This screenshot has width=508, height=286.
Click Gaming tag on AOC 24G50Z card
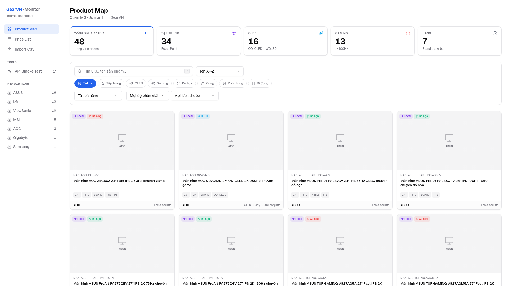tap(95, 116)
